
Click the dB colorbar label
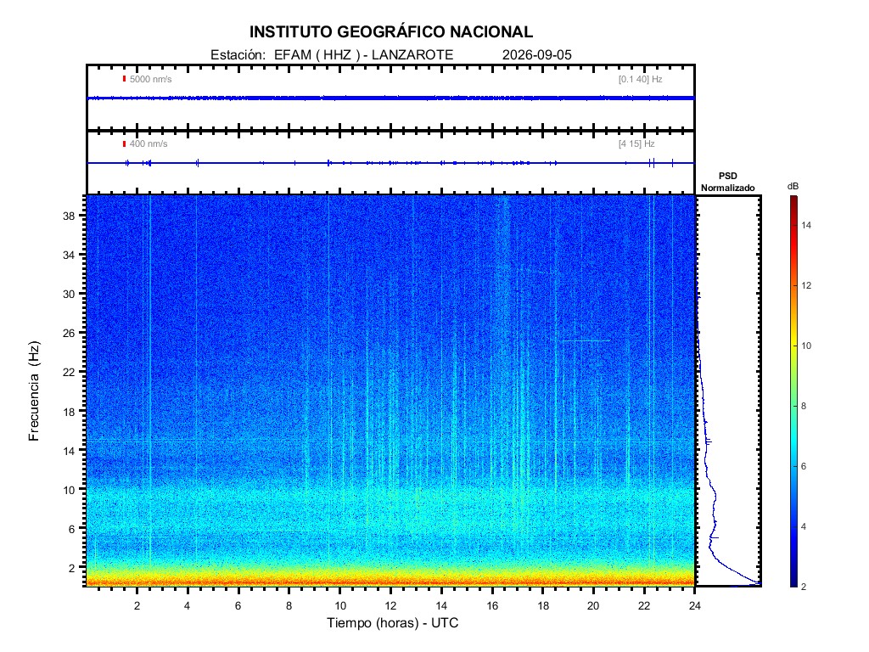793,186
